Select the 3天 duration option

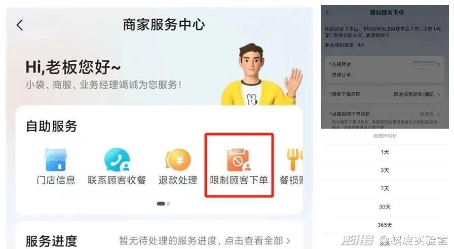coord(385,171)
